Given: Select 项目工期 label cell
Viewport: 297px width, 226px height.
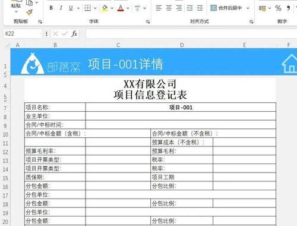Looking at the screenshot, I should 182,177.
